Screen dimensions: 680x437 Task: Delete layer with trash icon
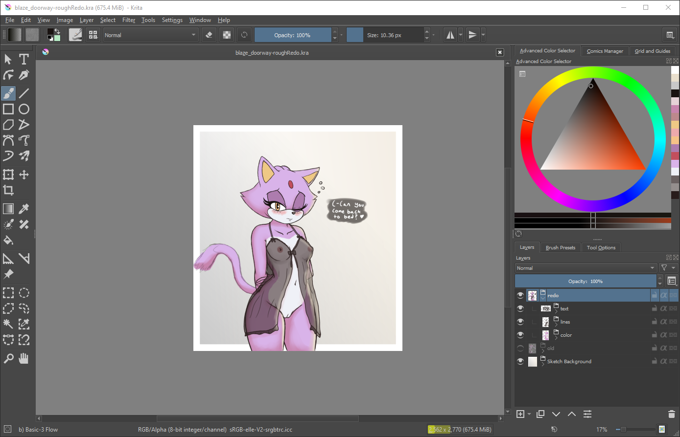pos(671,414)
